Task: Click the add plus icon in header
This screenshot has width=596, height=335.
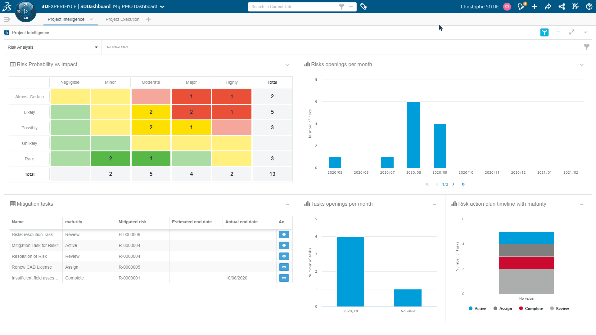Action: (535, 7)
